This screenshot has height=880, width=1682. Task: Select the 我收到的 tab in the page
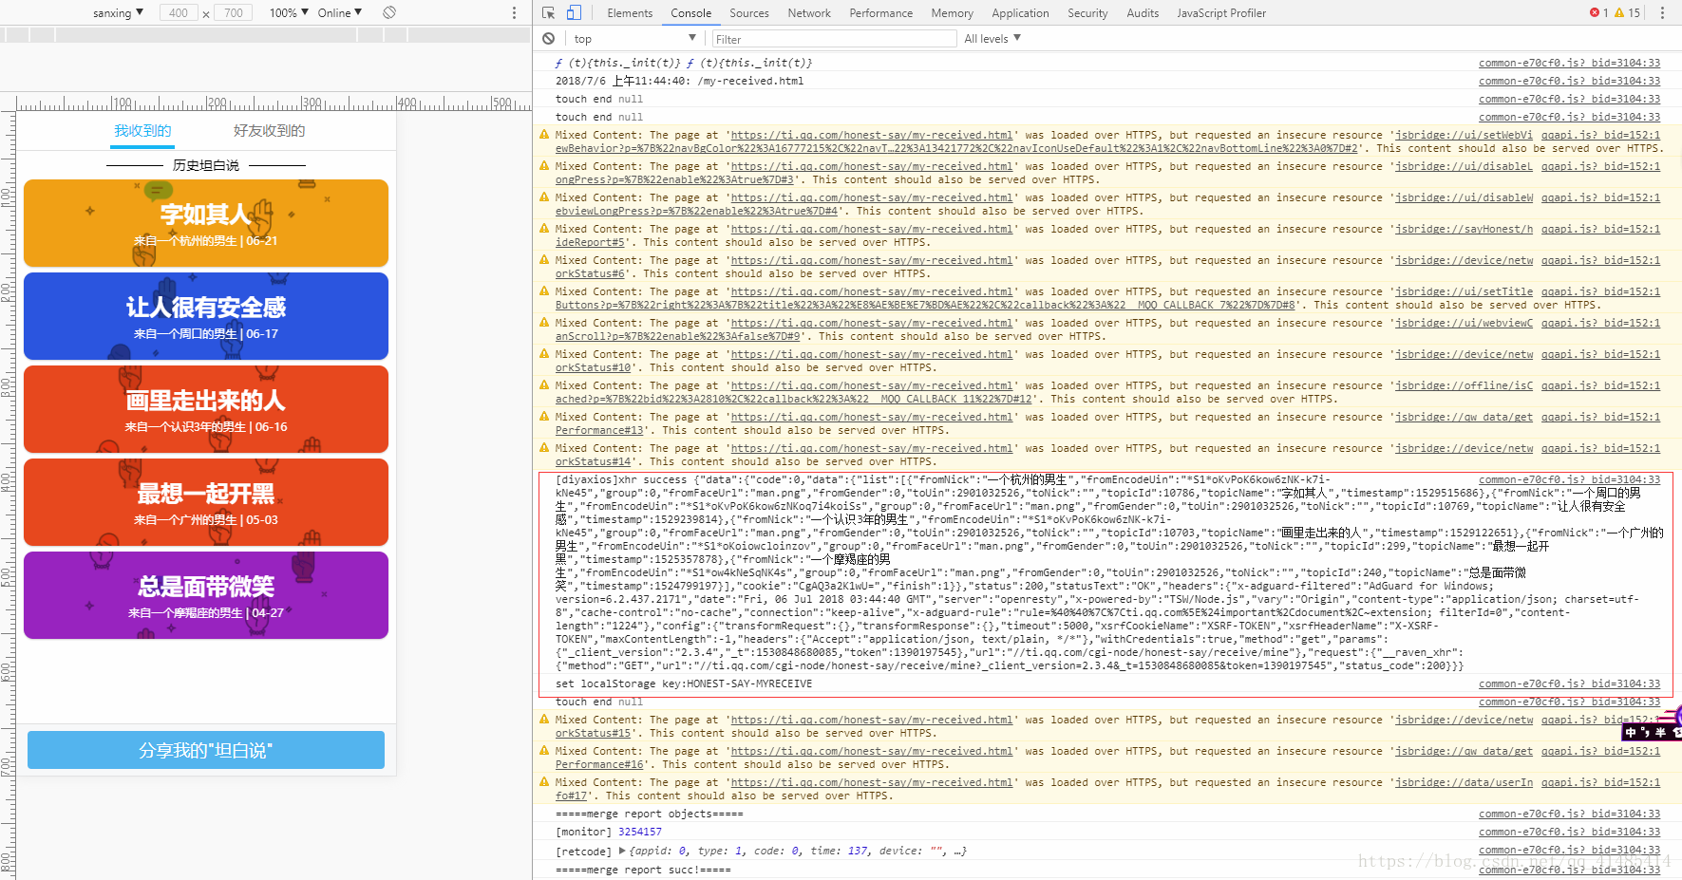click(x=142, y=131)
